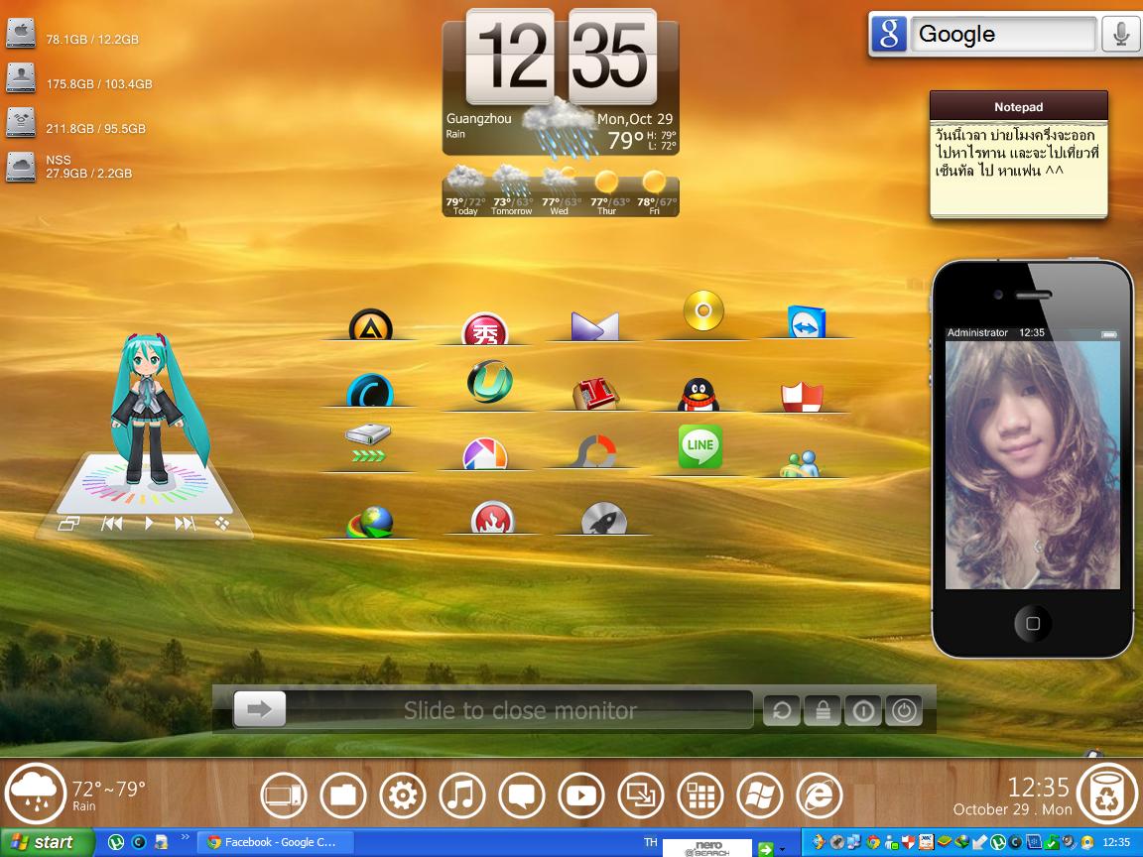Viewport: 1143px width, 857px height.
Task: Click the slide arrow to close monitor
Action: (x=260, y=710)
